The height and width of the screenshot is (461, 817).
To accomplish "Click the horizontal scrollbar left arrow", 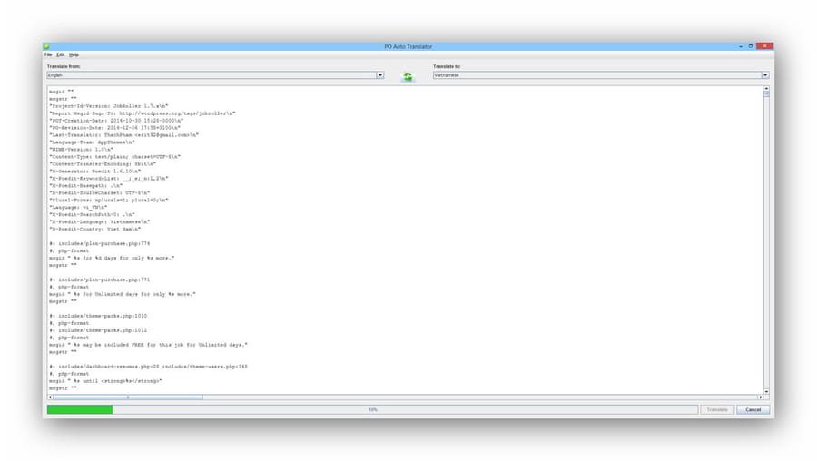I will [50, 397].
